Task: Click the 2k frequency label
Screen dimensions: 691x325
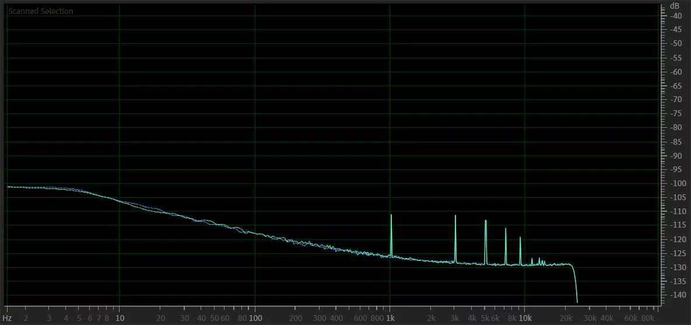Action: coord(431,318)
